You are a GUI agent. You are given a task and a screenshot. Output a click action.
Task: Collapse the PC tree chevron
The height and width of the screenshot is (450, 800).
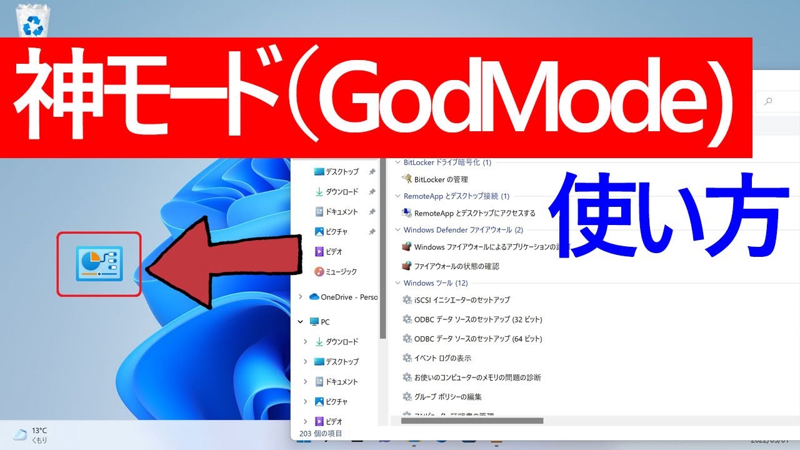coord(301,322)
